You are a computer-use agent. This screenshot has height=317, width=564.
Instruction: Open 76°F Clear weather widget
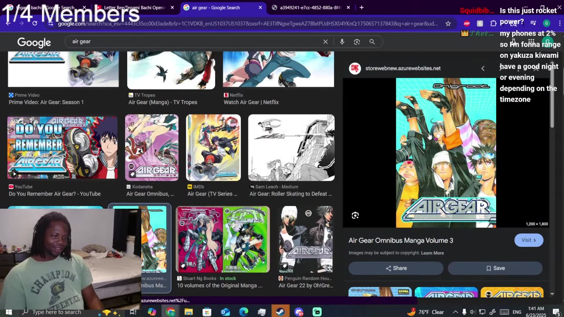(x=425, y=312)
